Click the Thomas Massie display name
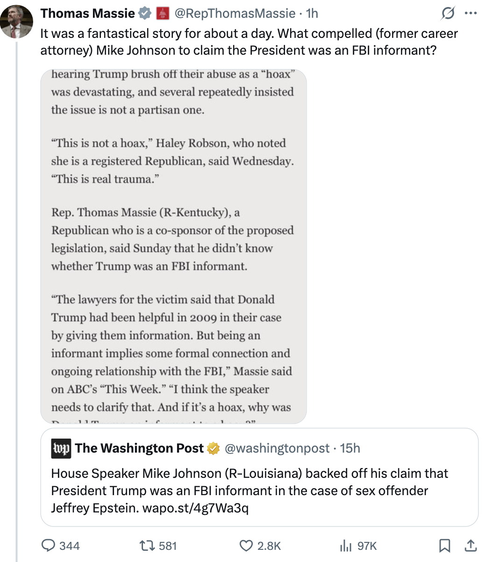The height and width of the screenshot is (562, 485). tap(88, 14)
